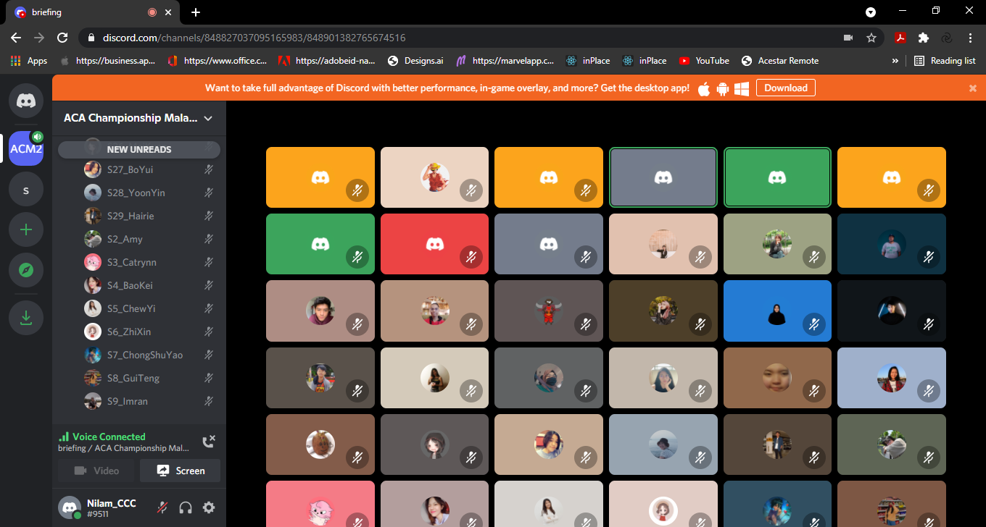Select the red Discord participant tile
Image resolution: width=986 pixels, height=527 pixels.
point(434,244)
